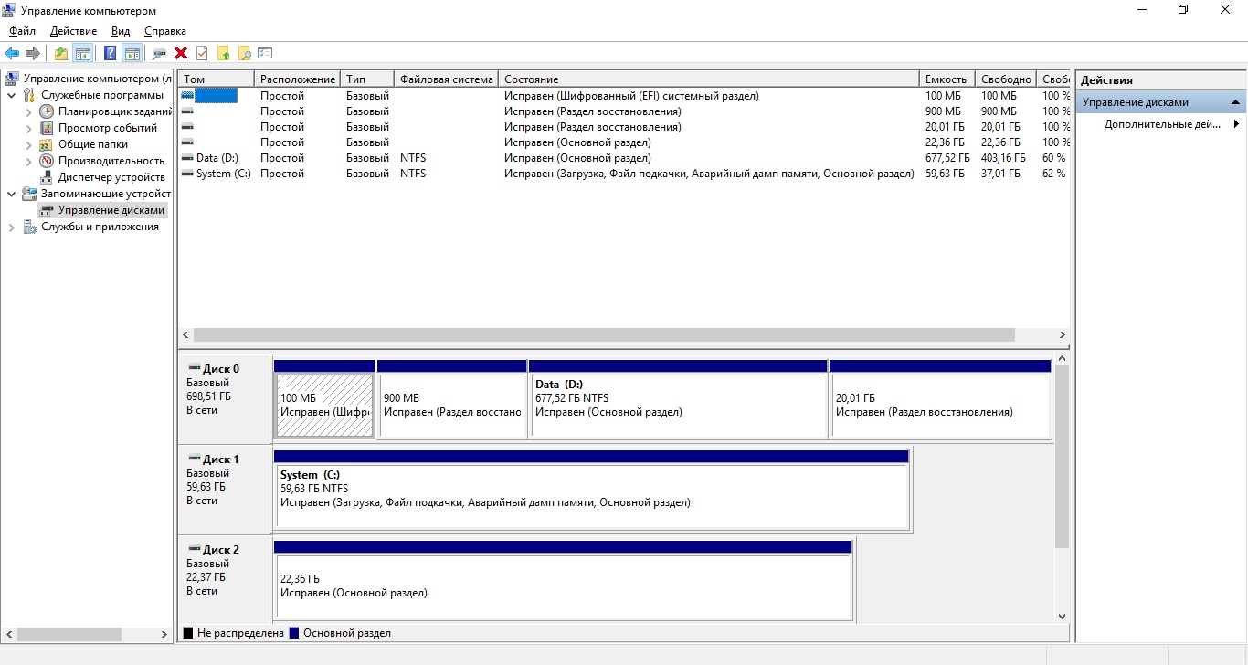1248x665 pixels.
Task: Select the System (C:) partition block on Диск 1
Action: tap(591, 490)
